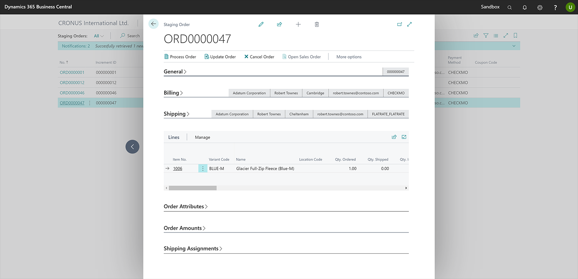Expand the Order Amounts section

tap(185, 228)
